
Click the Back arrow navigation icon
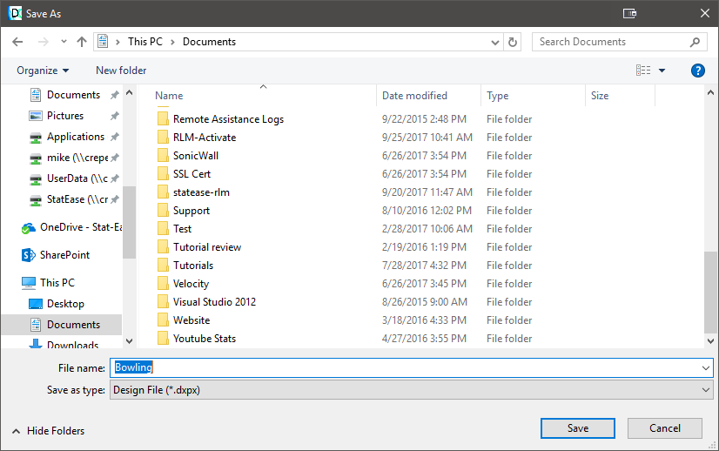tap(17, 42)
